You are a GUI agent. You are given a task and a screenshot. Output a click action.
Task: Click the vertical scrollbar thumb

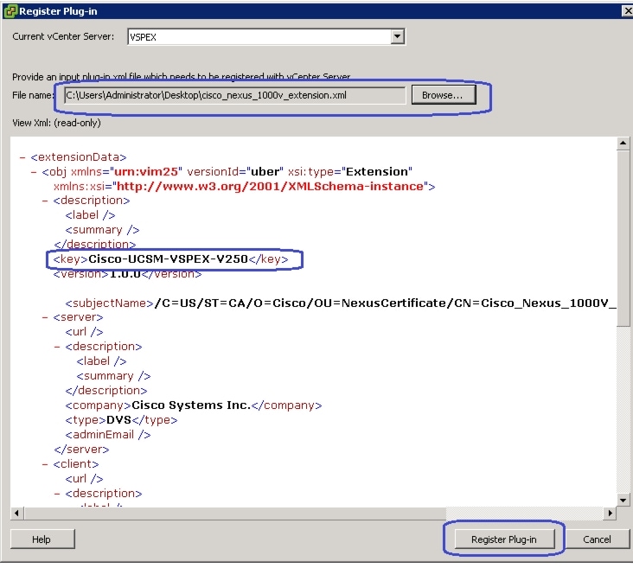pyautogui.click(x=623, y=239)
